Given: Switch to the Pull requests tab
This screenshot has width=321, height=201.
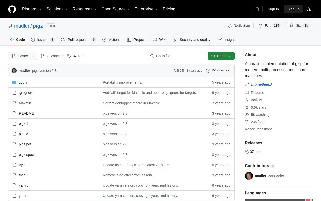Looking at the screenshot, I should [x=78, y=40].
